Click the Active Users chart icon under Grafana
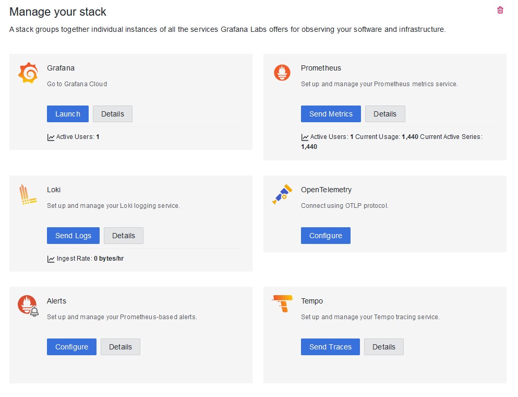This screenshot has width=518, height=397. [x=50, y=136]
